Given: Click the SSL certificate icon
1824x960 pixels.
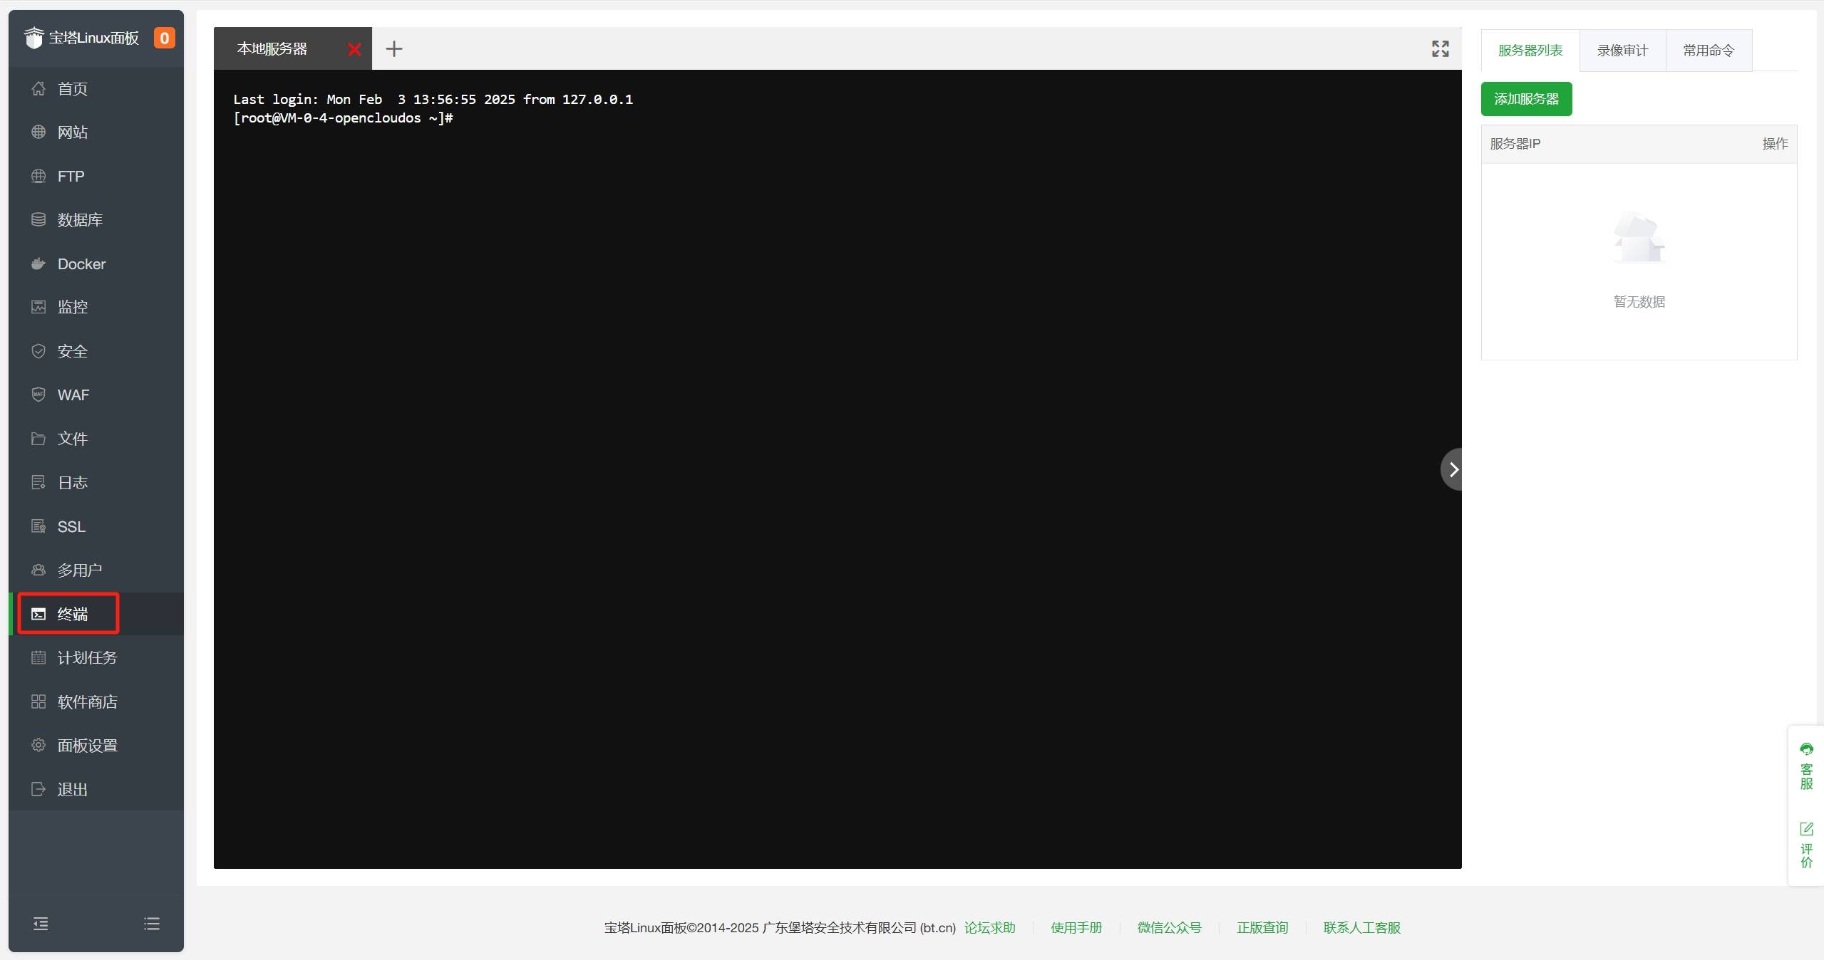Looking at the screenshot, I should pos(38,526).
